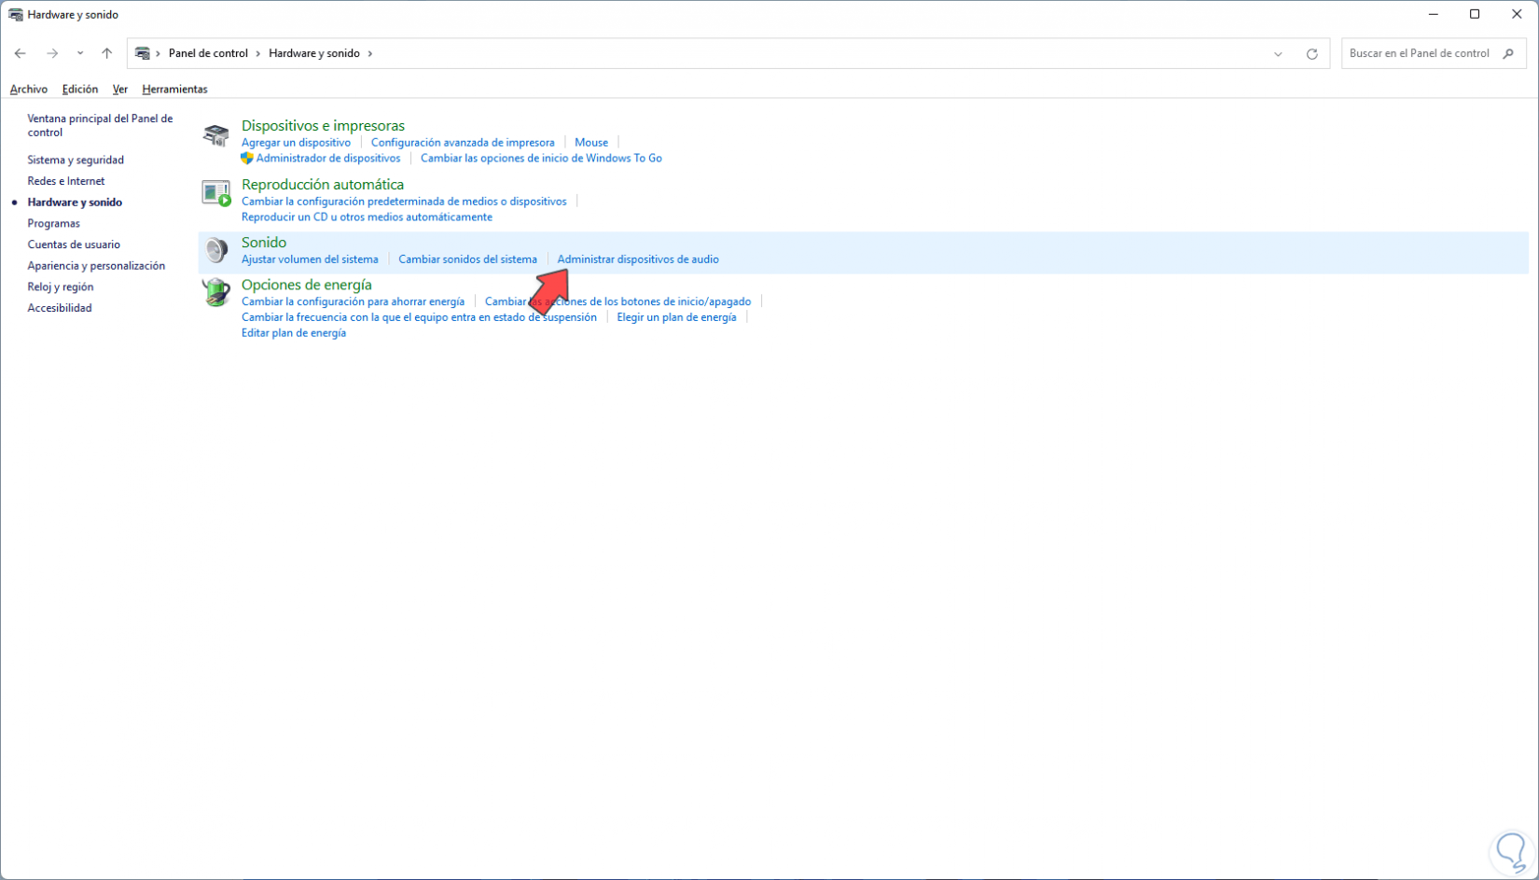Open the Ver menu
The height and width of the screenshot is (880, 1539).
click(x=120, y=90)
